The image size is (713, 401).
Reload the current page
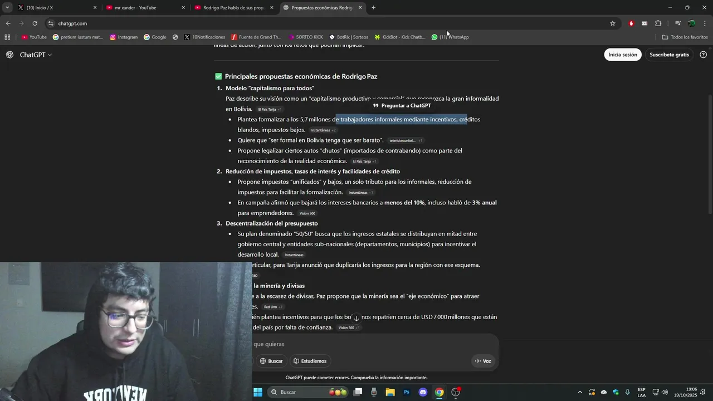click(x=35, y=23)
